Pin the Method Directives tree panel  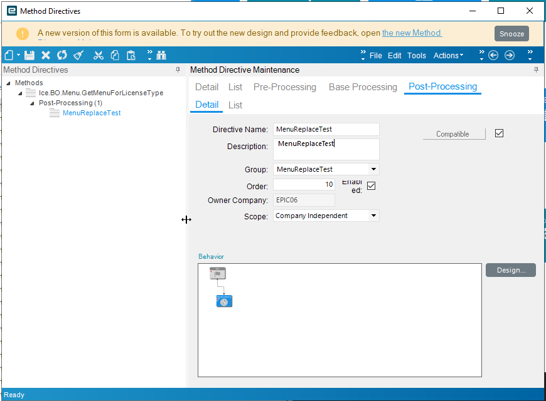(178, 70)
